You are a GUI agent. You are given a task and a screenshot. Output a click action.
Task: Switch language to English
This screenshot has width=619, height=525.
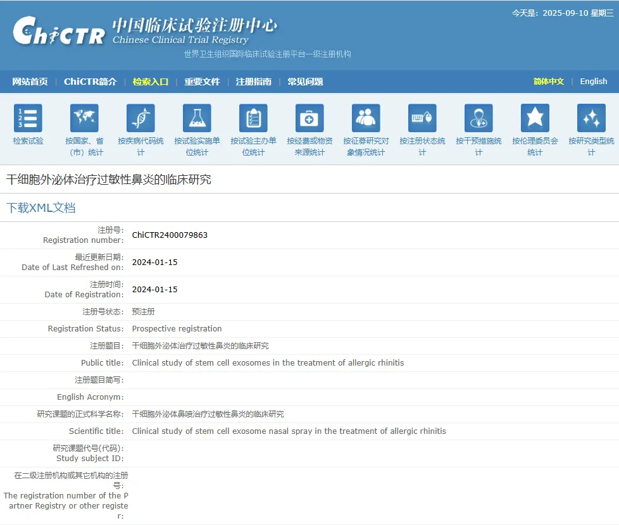click(x=593, y=82)
